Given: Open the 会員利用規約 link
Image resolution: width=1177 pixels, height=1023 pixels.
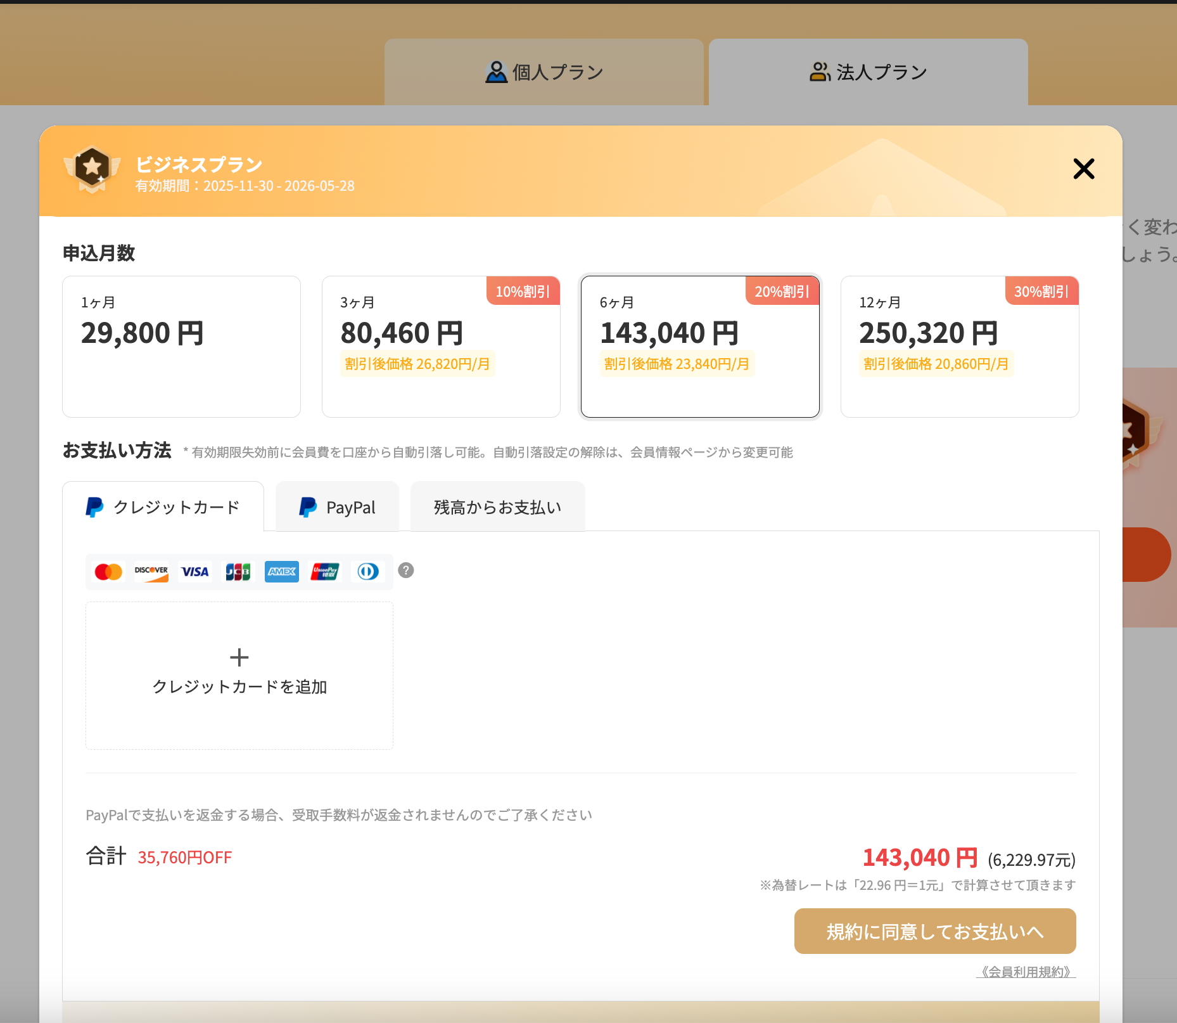Looking at the screenshot, I should tap(1026, 972).
